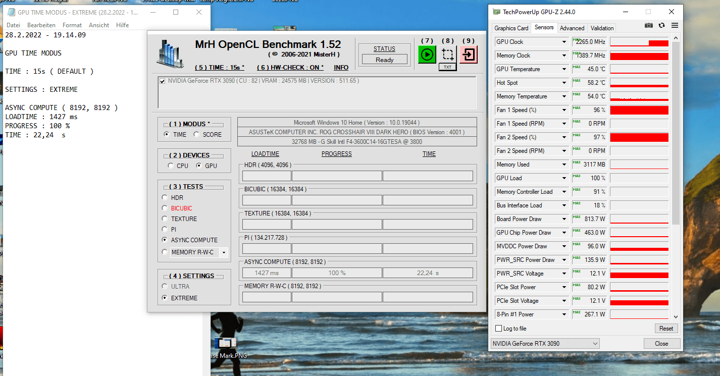
Task: Select the HDR test radio button
Action: click(165, 197)
